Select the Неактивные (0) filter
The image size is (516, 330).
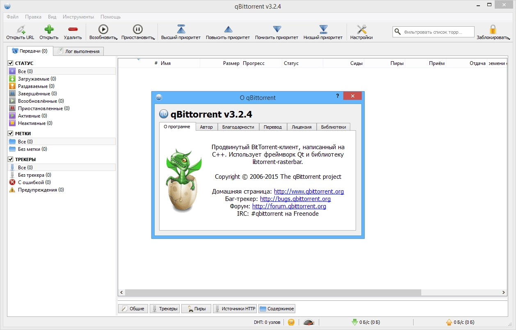[x=35, y=123]
